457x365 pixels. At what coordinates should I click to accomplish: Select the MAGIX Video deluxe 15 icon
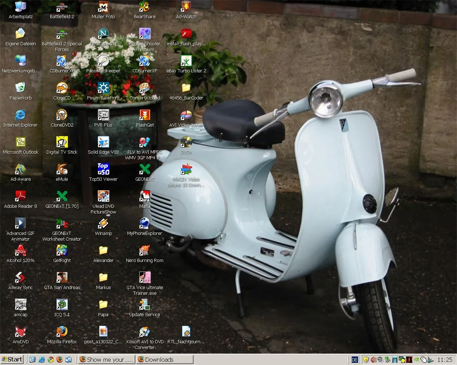[x=186, y=169]
